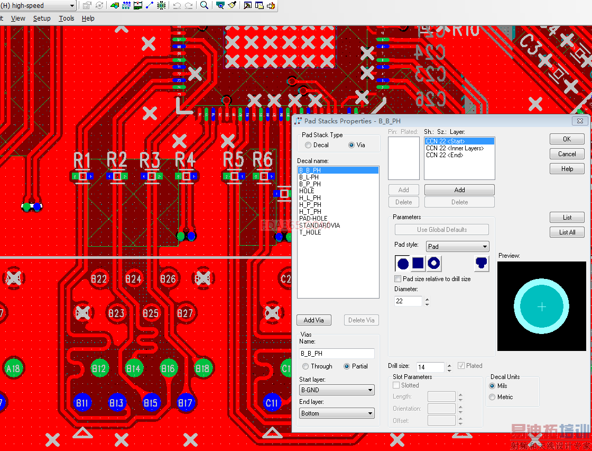Choose Through via option
The width and height of the screenshot is (592, 451).
[x=306, y=366]
